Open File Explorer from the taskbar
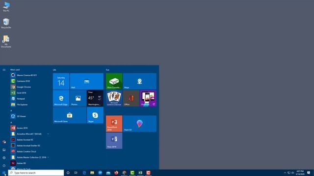314x176 pixels. (92, 173)
